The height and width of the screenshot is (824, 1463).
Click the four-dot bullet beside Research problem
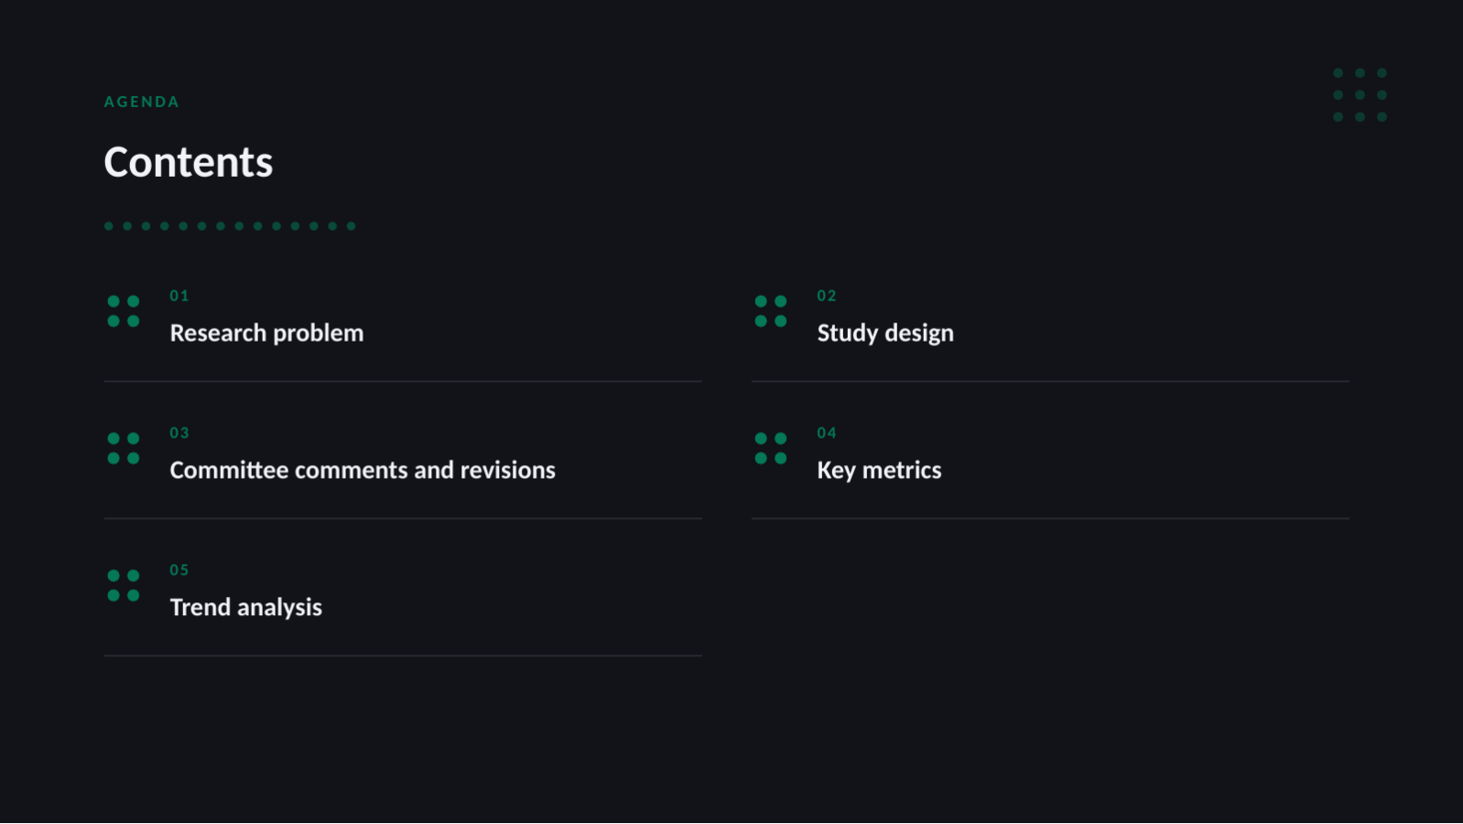pyautogui.click(x=124, y=311)
